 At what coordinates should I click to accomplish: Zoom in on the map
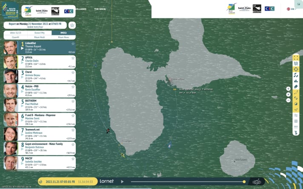point(288,88)
